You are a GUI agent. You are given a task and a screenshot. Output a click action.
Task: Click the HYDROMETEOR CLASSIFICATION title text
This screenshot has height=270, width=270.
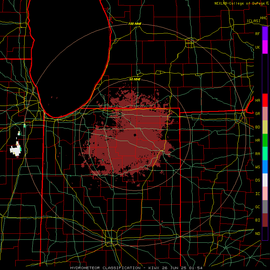pyautogui.click(x=105, y=268)
